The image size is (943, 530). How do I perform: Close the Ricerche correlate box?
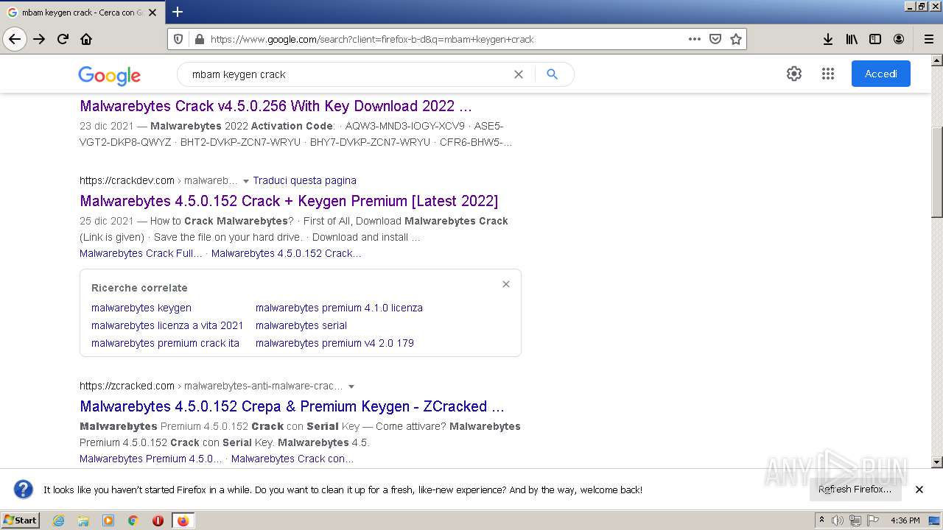(x=505, y=284)
